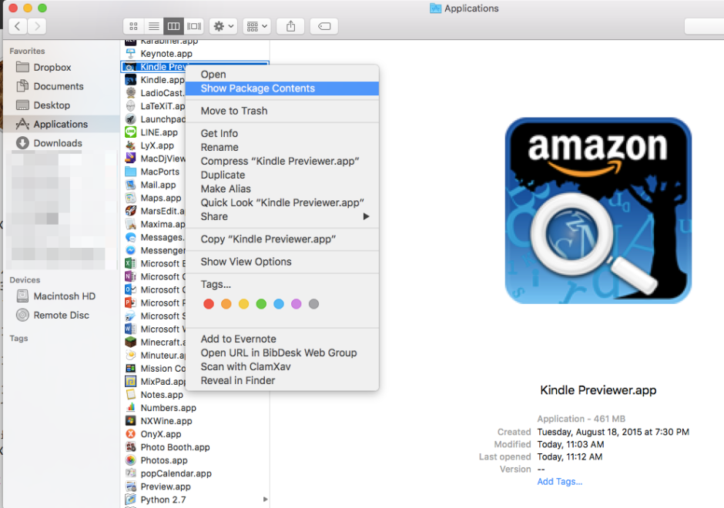Viewport: 724px width, 508px height.
Task: Select the Photos.app icon
Action: 131,460
